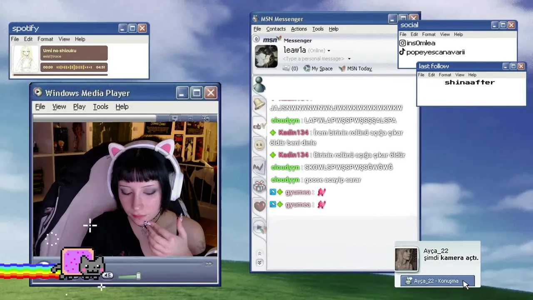Open the personal message dropdown arrow
533x300 pixels.
point(349,59)
